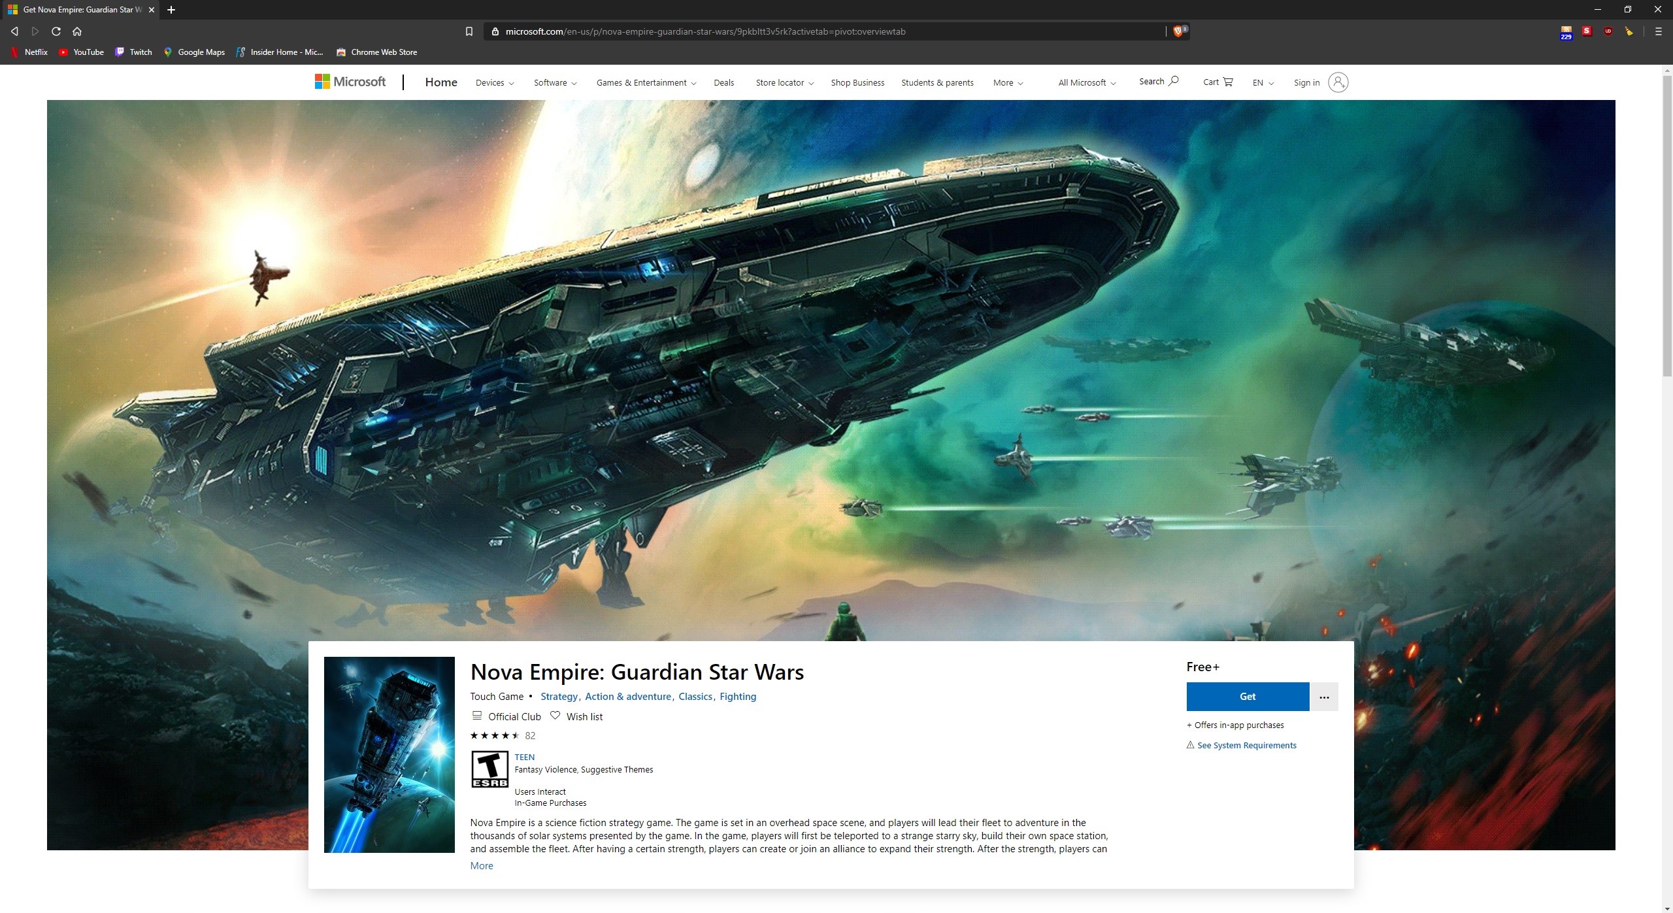Open the Brave Shields lion icon
Image resolution: width=1673 pixels, height=913 pixels.
[1178, 31]
